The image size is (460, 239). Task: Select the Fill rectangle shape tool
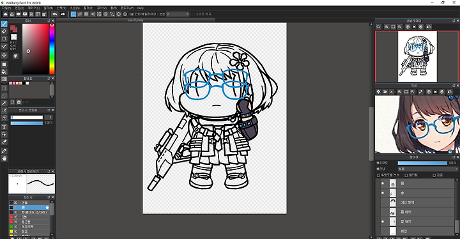click(x=4, y=64)
